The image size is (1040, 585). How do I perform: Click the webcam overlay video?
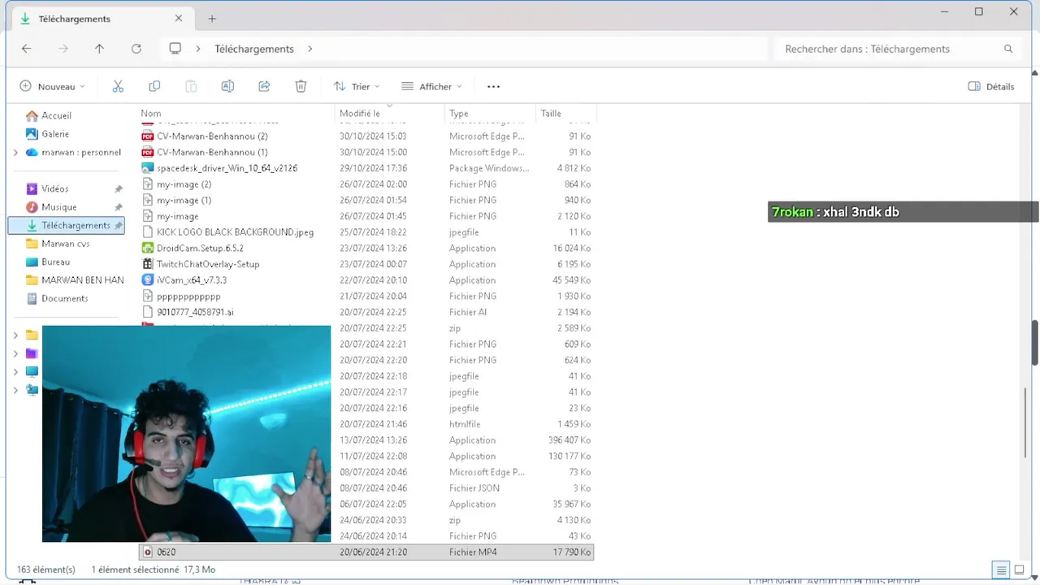pyautogui.click(x=186, y=434)
